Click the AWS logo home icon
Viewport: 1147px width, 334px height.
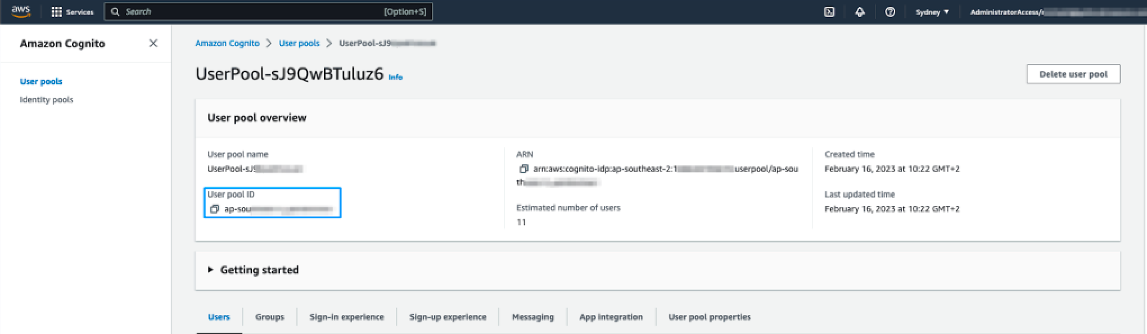click(21, 11)
